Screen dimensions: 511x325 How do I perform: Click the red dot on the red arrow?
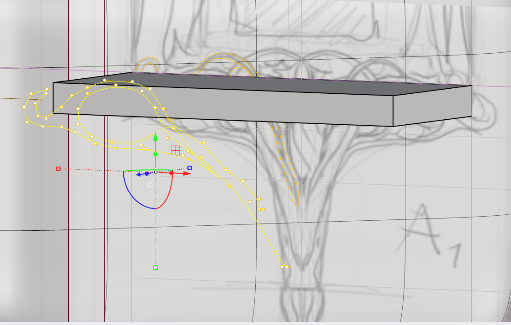point(172,173)
